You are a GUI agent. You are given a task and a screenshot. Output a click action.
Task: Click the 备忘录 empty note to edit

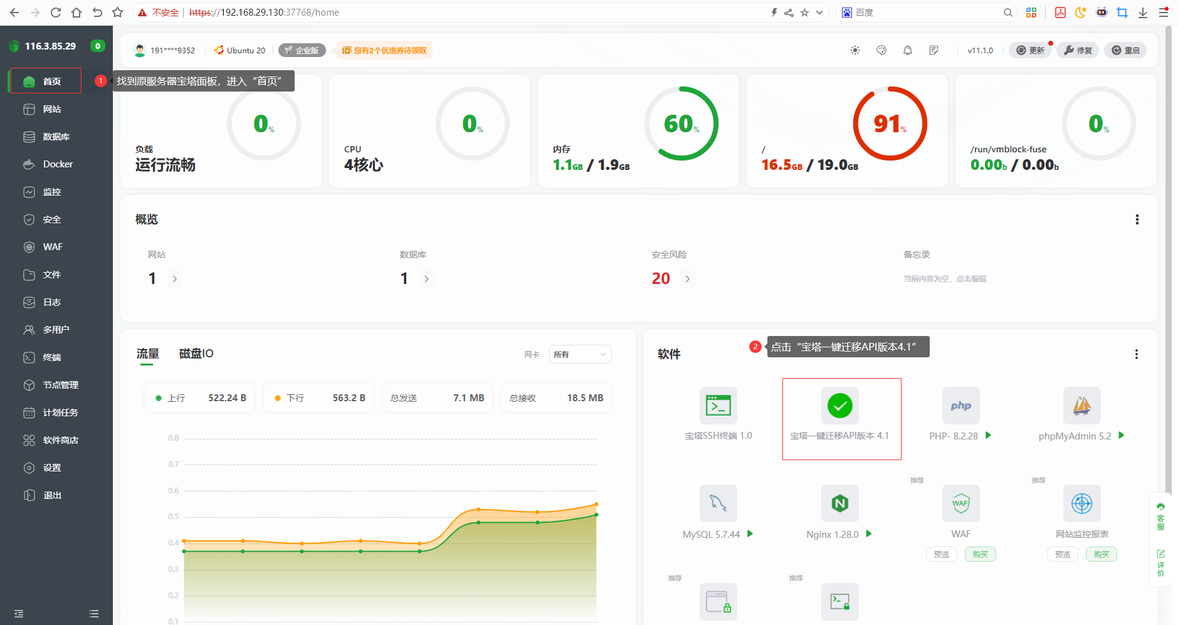pyautogui.click(x=944, y=279)
